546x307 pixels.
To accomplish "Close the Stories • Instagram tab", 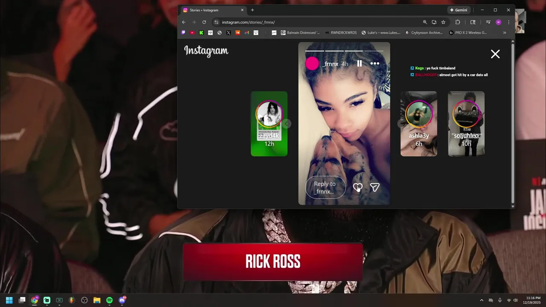I will 242,10.
